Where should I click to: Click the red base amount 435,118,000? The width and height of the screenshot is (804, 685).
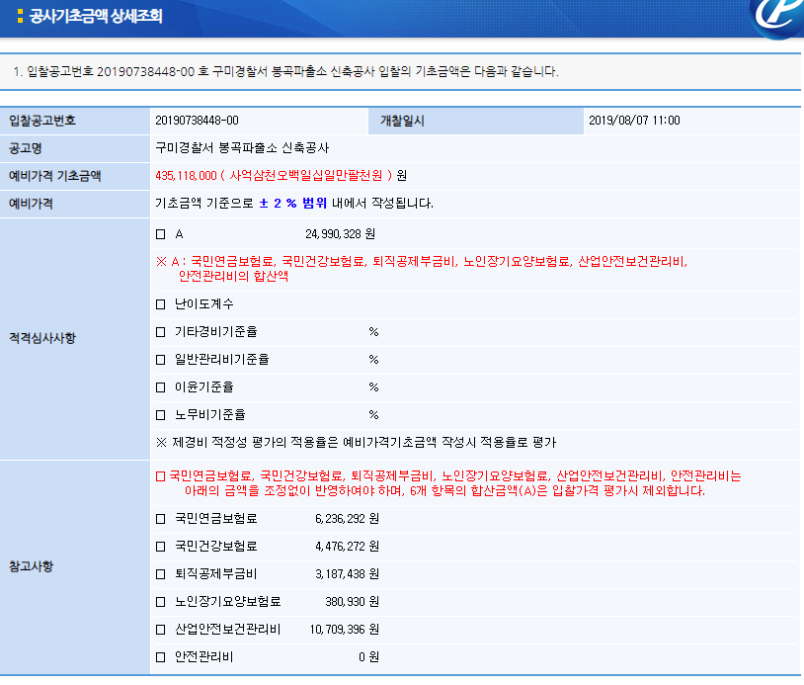tap(186, 176)
